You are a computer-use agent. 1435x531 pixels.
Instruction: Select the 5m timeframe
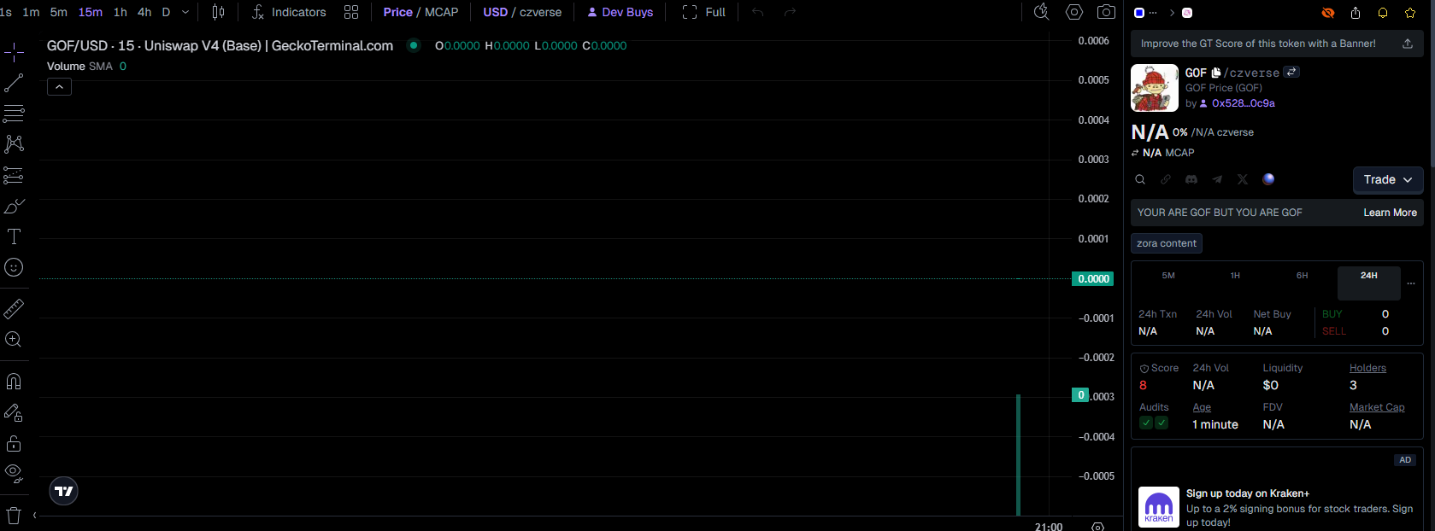59,12
